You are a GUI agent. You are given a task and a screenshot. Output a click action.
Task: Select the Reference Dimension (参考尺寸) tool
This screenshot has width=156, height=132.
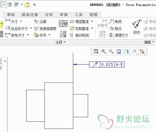point(15,35)
